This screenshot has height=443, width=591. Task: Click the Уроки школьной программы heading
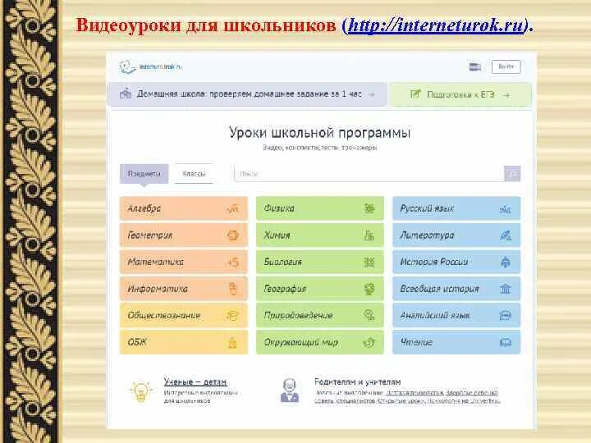(319, 133)
